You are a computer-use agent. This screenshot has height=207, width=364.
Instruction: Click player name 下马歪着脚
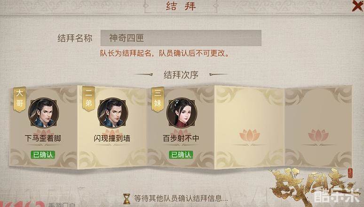(x=43, y=138)
